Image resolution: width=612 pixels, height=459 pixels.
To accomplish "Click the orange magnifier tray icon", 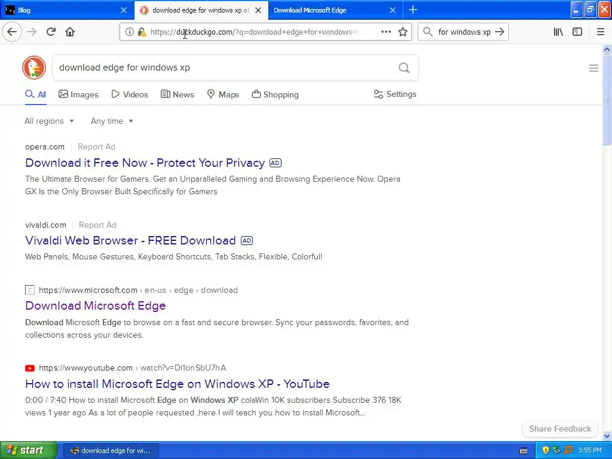I will (x=568, y=451).
